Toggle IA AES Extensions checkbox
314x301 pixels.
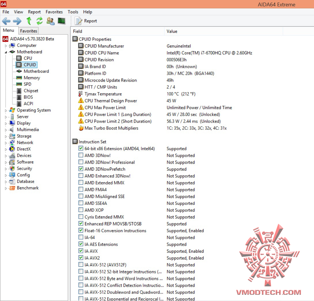[x=81, y=244]
